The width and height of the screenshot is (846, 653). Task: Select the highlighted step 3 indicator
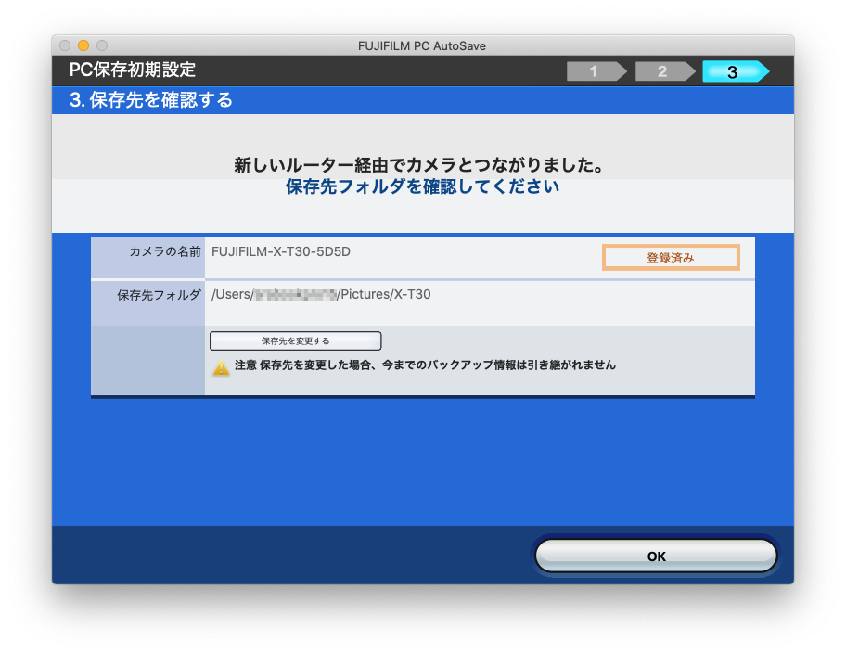coord(736,71)
